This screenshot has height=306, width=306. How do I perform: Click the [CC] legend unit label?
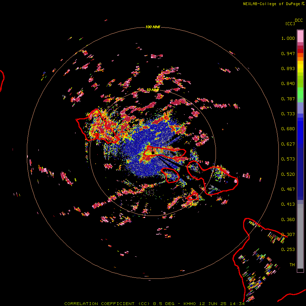(x=290, y=23)
